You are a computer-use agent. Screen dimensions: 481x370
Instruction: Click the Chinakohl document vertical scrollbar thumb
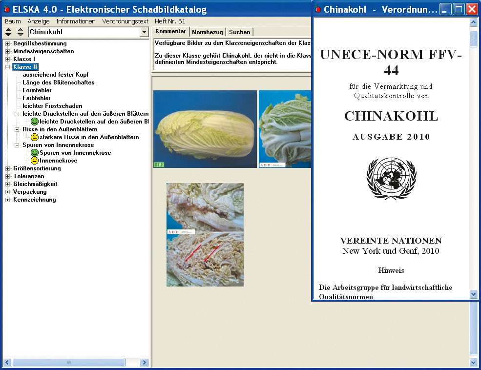click(473, 39)
